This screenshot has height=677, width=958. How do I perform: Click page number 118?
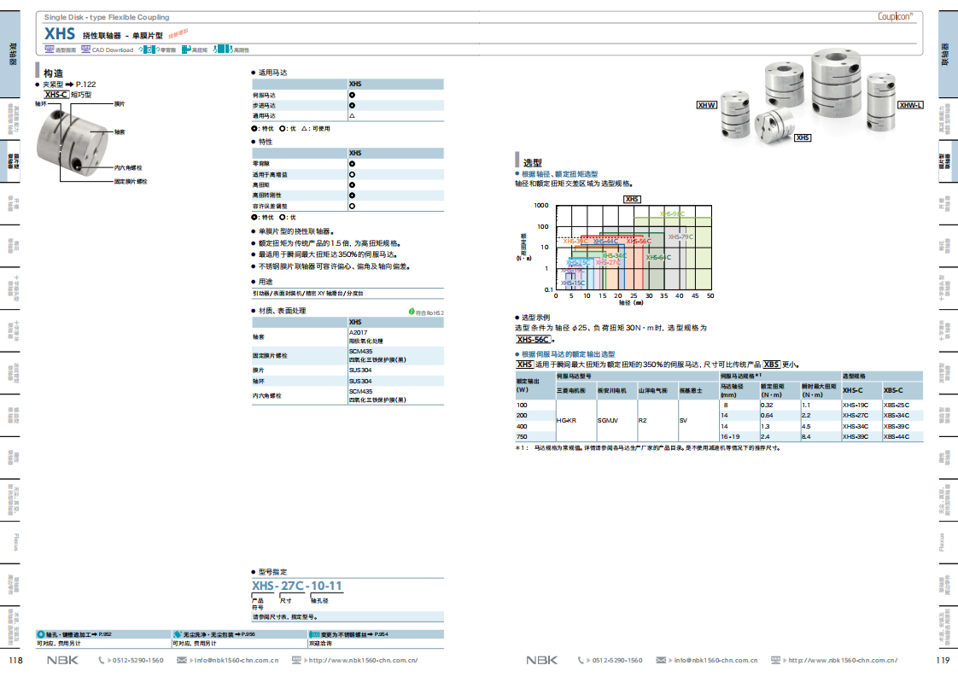pyautogui.click(x=16, y=660)
